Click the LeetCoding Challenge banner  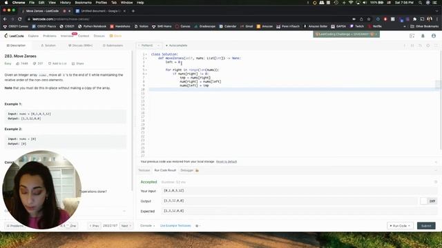tap(346, 34)
